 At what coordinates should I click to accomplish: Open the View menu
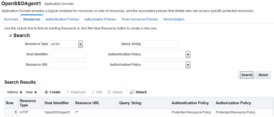pyautogui.click(x=31, y=92)
